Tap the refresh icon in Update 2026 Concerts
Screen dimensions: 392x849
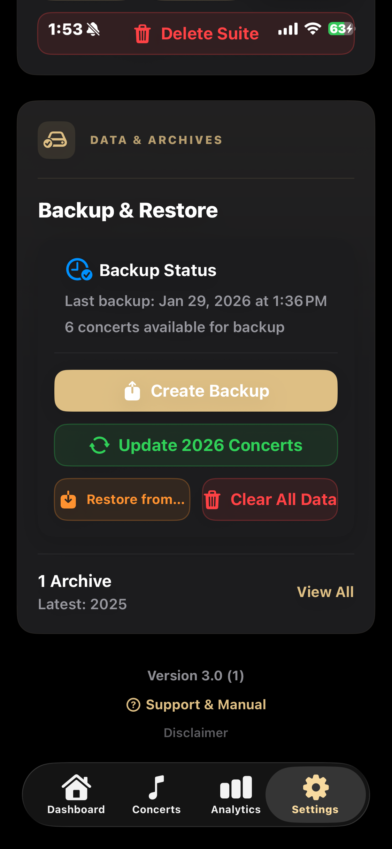click(x=99, y=445)
